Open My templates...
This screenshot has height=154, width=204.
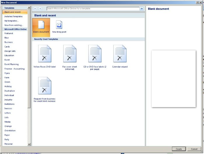click(11, 21)
